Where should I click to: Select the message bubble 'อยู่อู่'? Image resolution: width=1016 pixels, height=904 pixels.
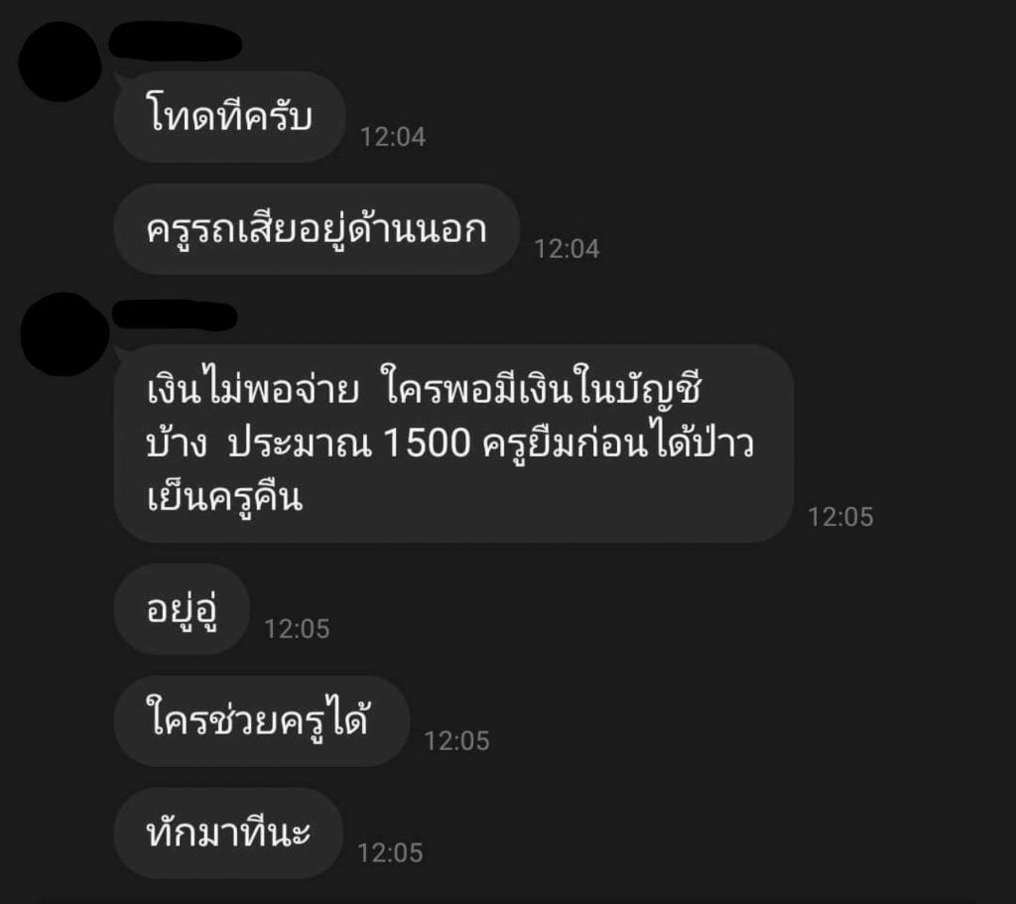[183, 609]
